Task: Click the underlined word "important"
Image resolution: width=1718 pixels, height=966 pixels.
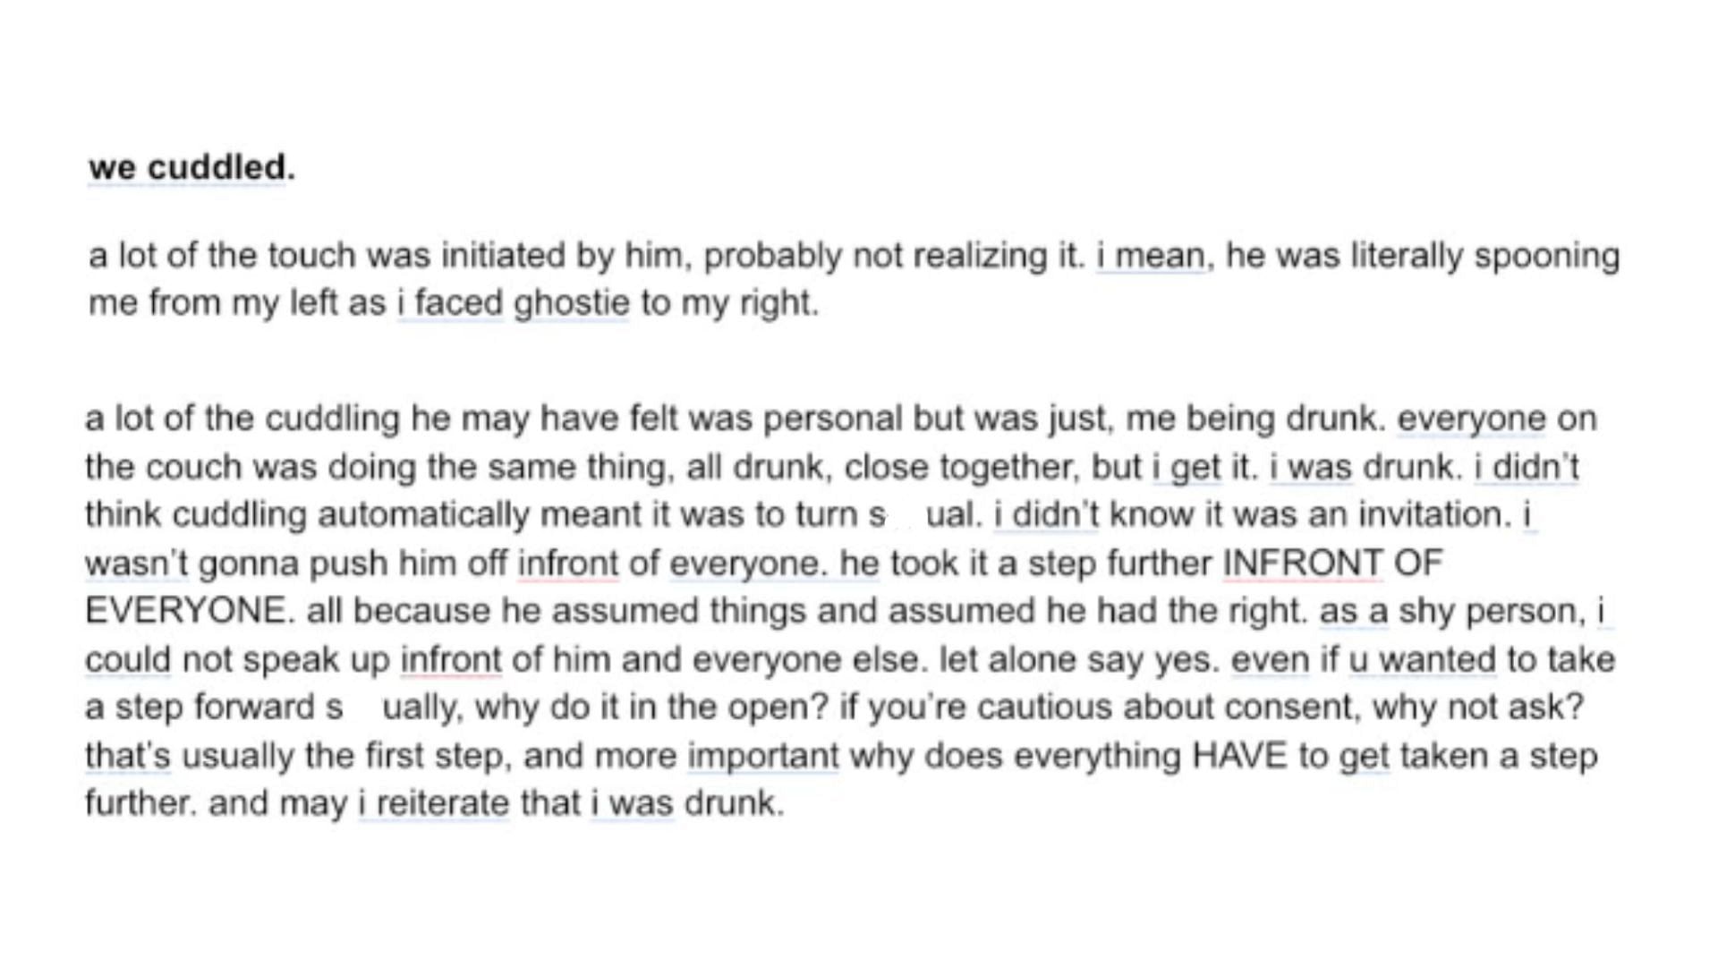Action: (x=763, y=756)
